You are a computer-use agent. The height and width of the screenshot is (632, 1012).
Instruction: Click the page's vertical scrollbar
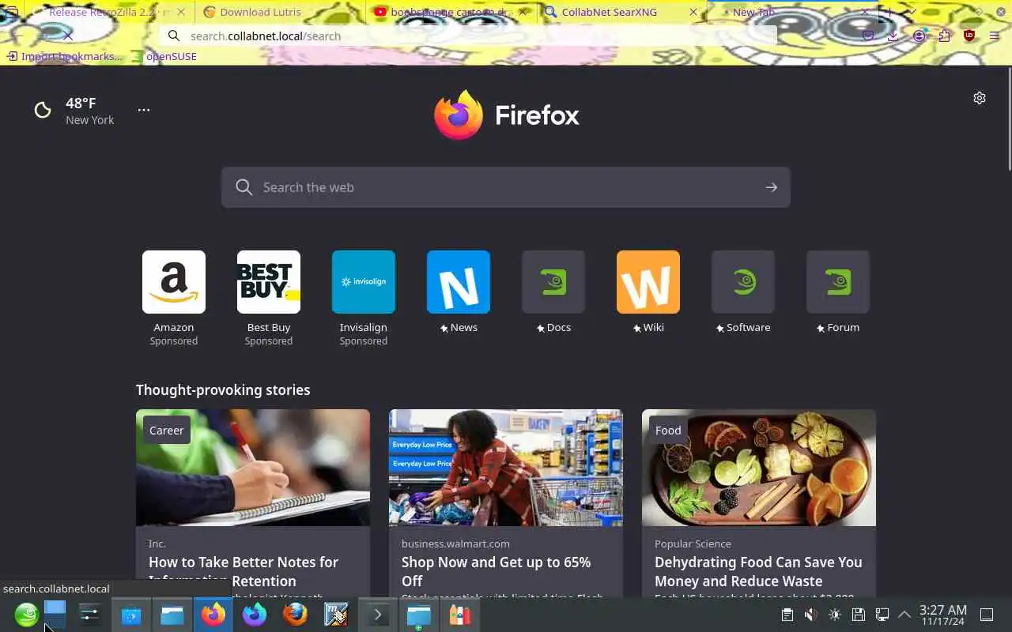1008,118
